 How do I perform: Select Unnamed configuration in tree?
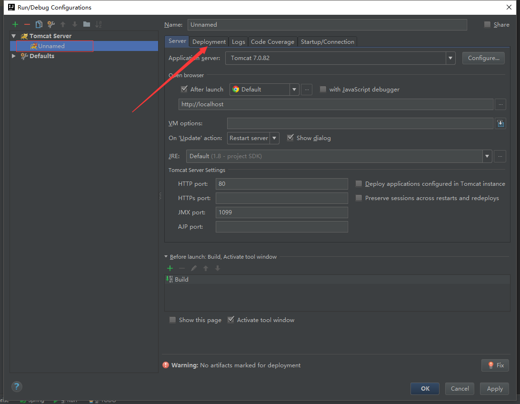click(84, 46)
